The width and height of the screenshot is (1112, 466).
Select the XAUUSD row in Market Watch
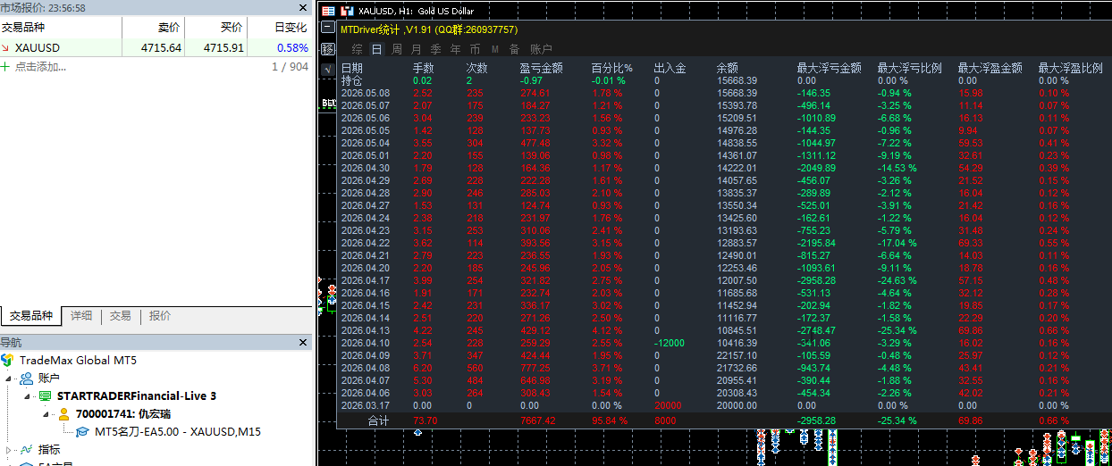click(156, 48)
